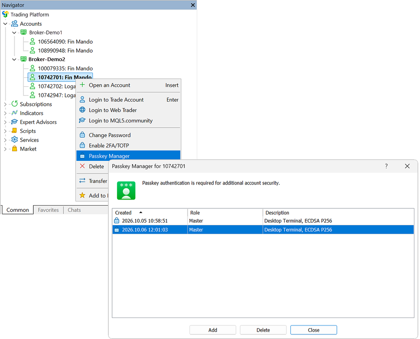Viewport: 420px width, 339px height.
Task: Click the Broker-Demo2 server icon
Action: pyautogui.click(x=24, y=59)
